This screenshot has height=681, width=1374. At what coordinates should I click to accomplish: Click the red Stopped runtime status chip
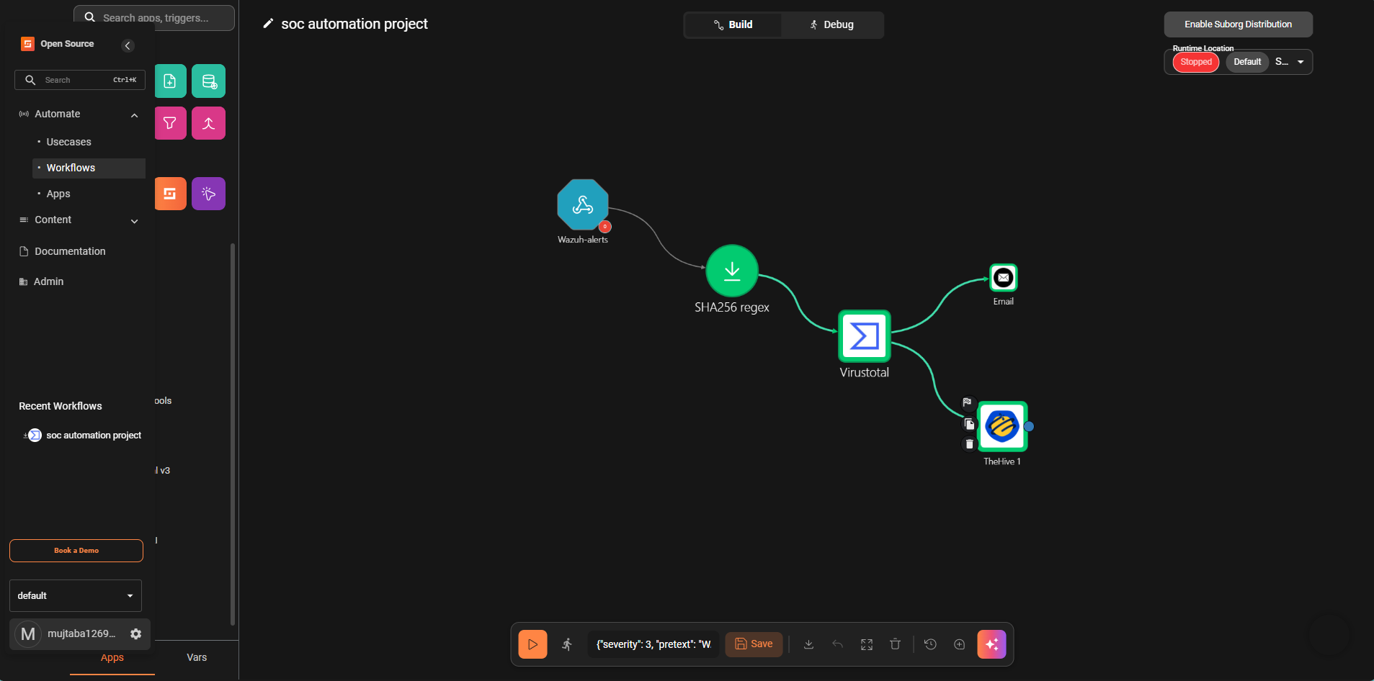pyautogui.click(x=1196, y=62)
